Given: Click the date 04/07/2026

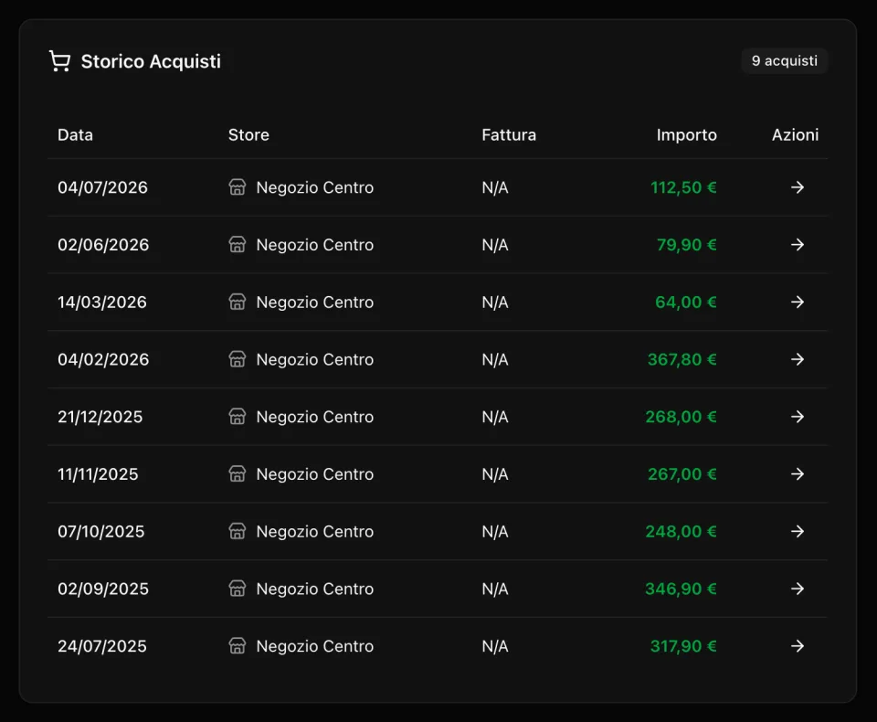Looking at the screenshot, I should [x=103, y=187].
